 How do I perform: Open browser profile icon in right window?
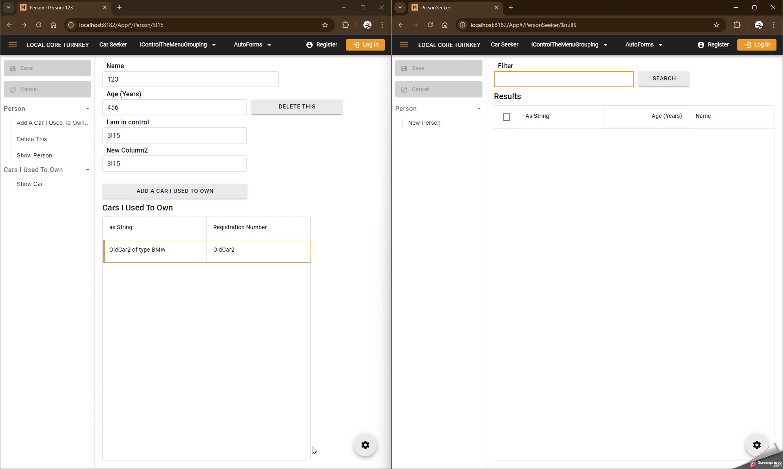tap(759, 25)
